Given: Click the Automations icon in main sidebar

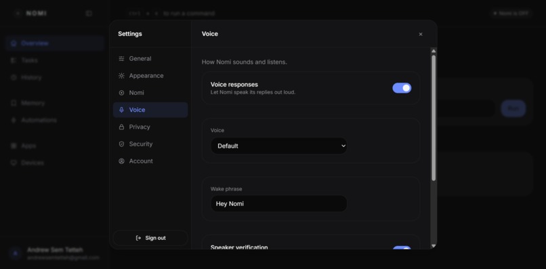Looking at the screenshot, I should coord(14,120).
